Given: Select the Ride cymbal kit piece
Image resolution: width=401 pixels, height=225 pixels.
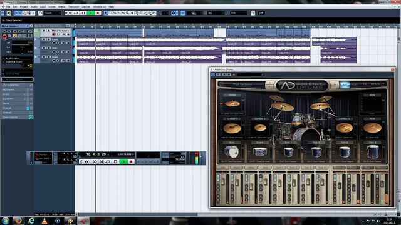Looking at the screenshot, I should coord(372,127).
